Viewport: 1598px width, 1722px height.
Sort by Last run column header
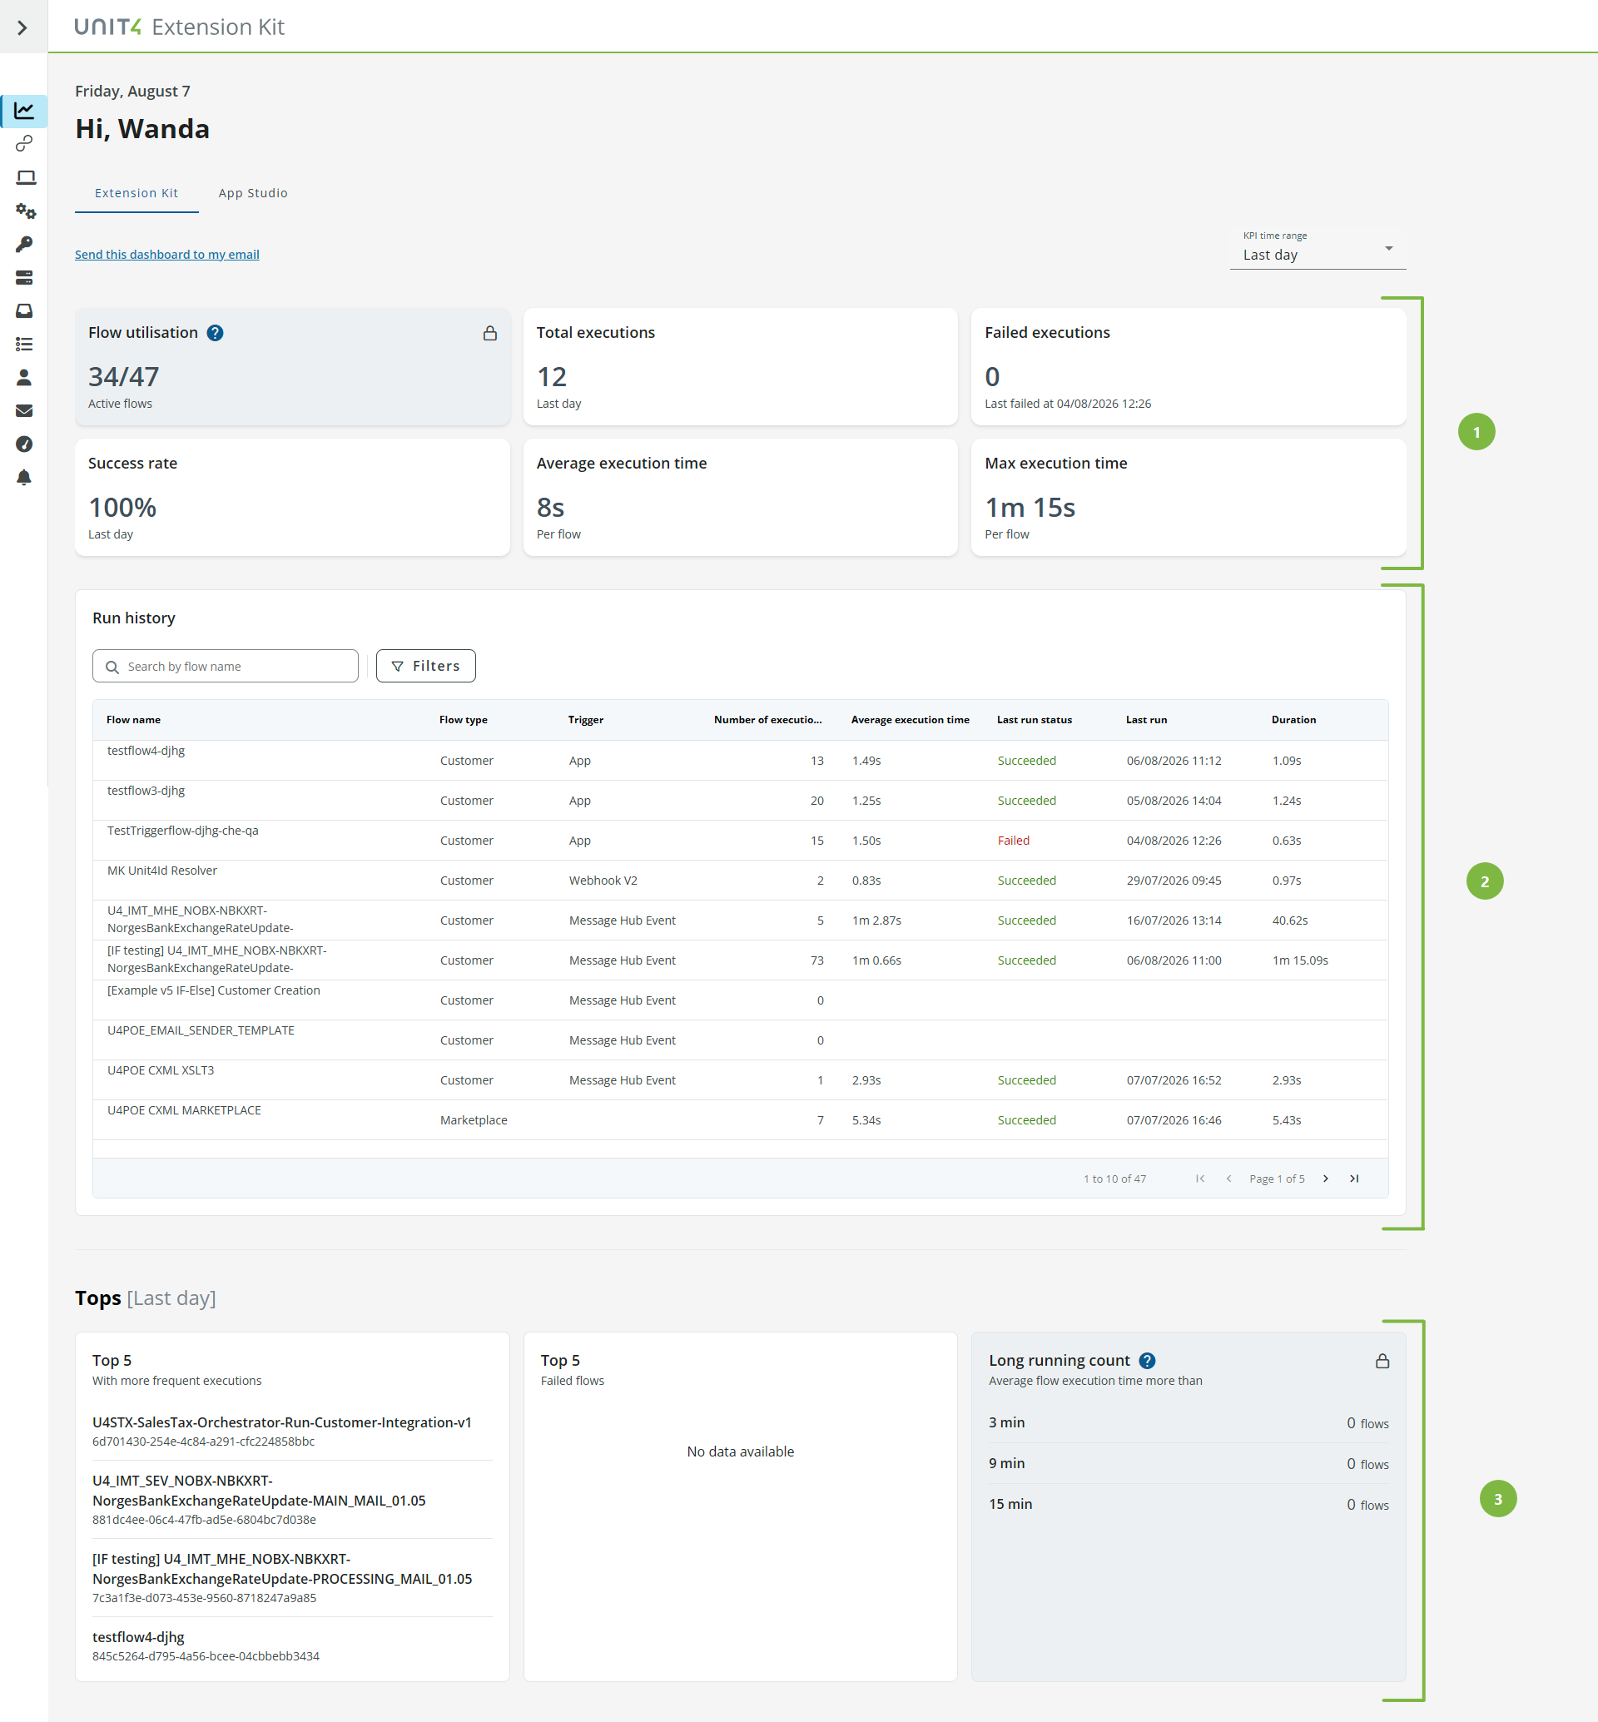pyautogui.click(x=1147, y=720)
